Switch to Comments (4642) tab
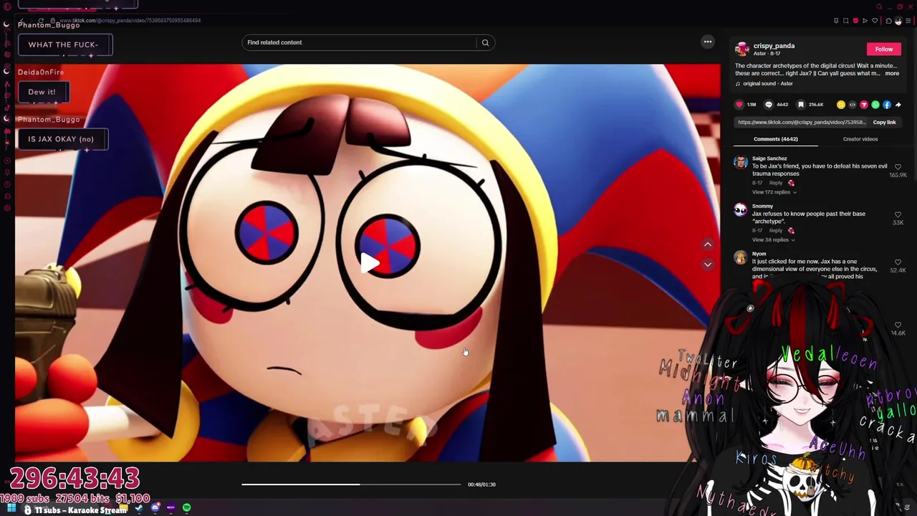The width and height of the screenshot is (917, 516). pos(775,139)
